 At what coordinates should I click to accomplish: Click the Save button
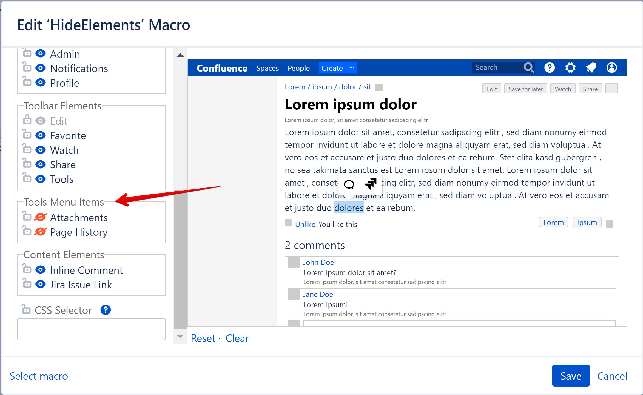pos(571,376)
